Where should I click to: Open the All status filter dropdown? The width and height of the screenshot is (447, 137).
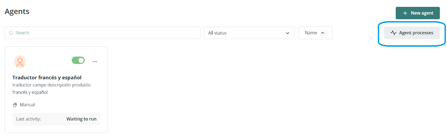tap(249, 33)
